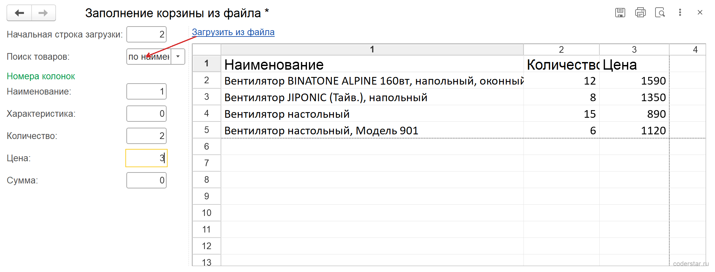Select the Сумма column number field
This screenshot has width=715, height=272.
click(146, 180)
